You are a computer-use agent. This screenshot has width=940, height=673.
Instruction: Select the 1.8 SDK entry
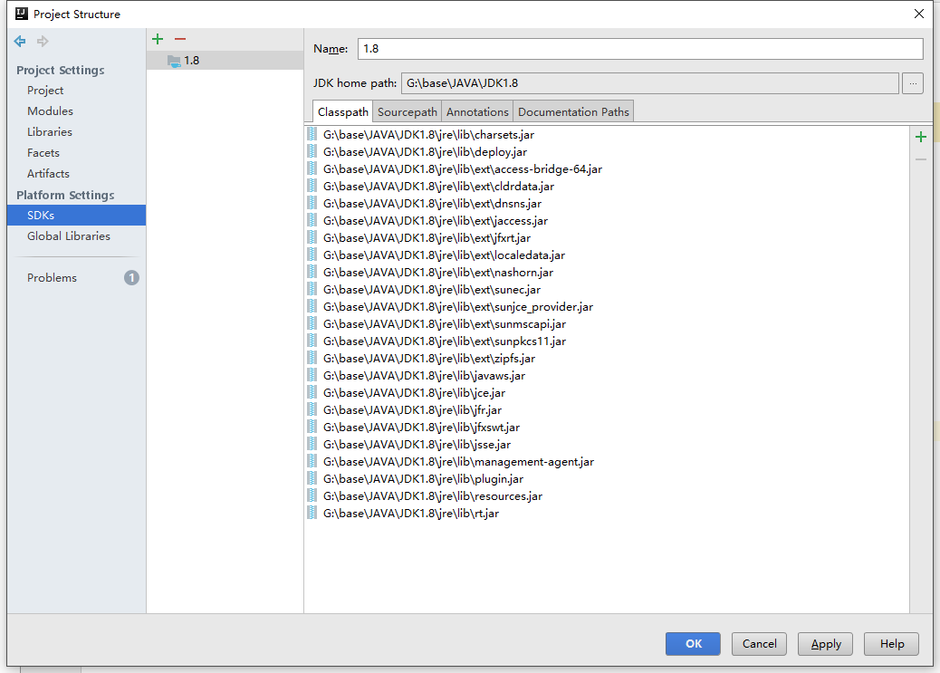[191, 61]
